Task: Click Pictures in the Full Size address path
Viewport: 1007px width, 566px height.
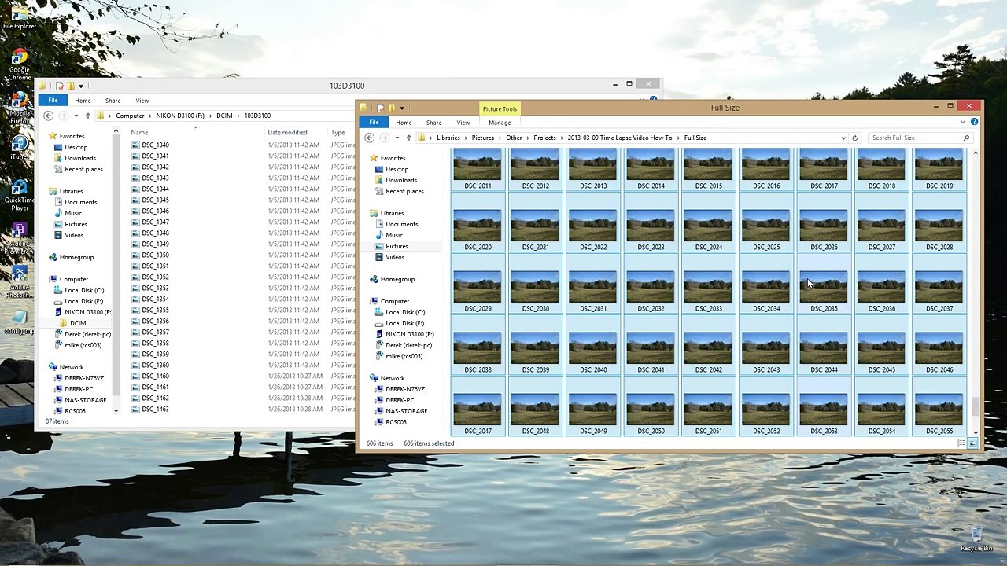Action: (x=483, y=138)
